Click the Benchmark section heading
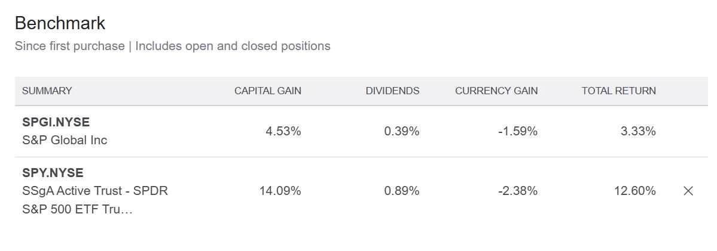 click(x=60, y=23)
